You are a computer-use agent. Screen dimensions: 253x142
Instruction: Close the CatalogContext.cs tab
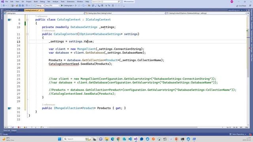click(43, 10)
